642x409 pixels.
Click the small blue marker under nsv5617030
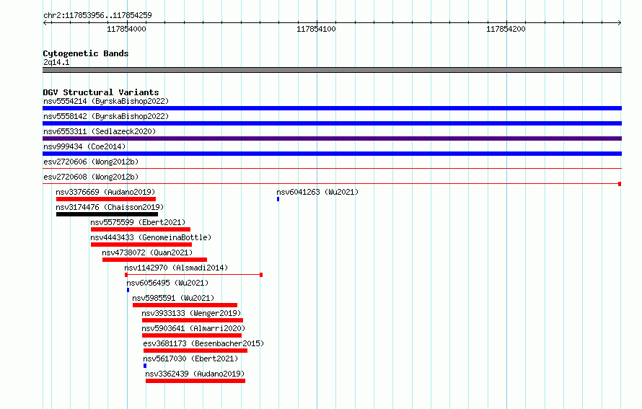(145, 366)
